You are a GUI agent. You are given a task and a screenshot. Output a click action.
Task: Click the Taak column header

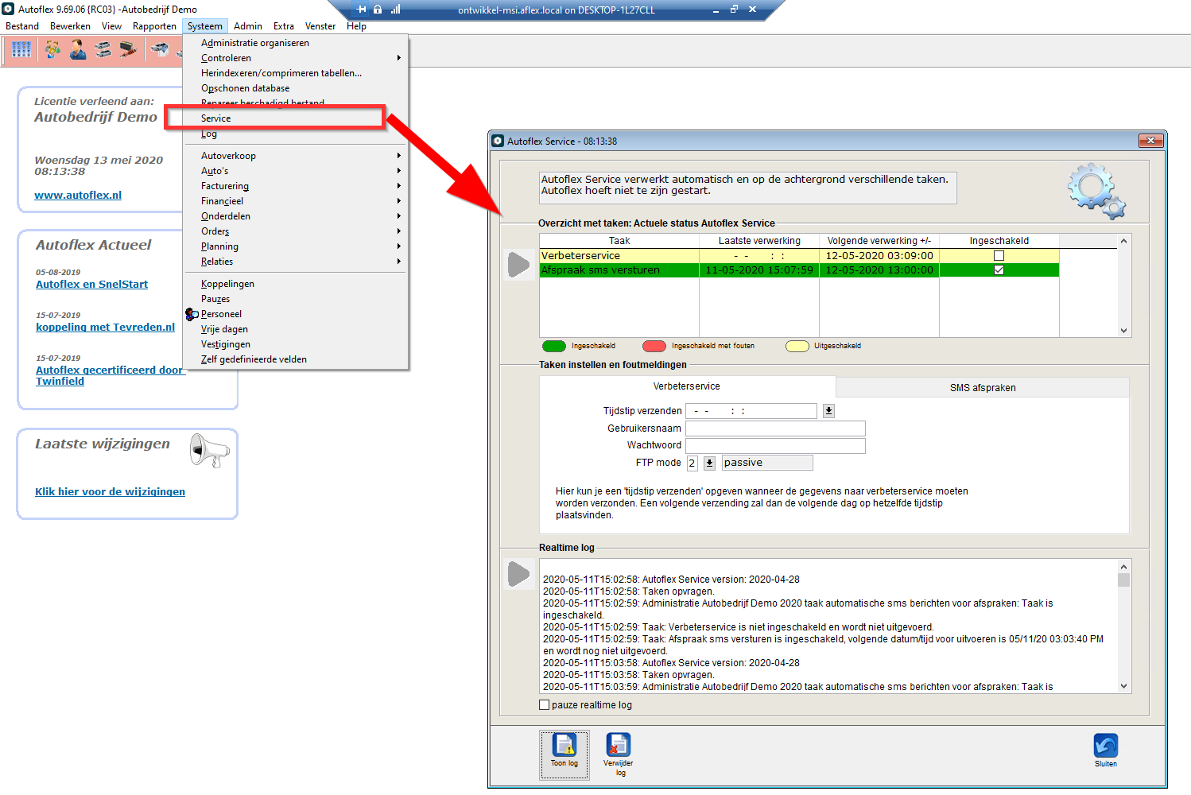[x=619, y=241]
